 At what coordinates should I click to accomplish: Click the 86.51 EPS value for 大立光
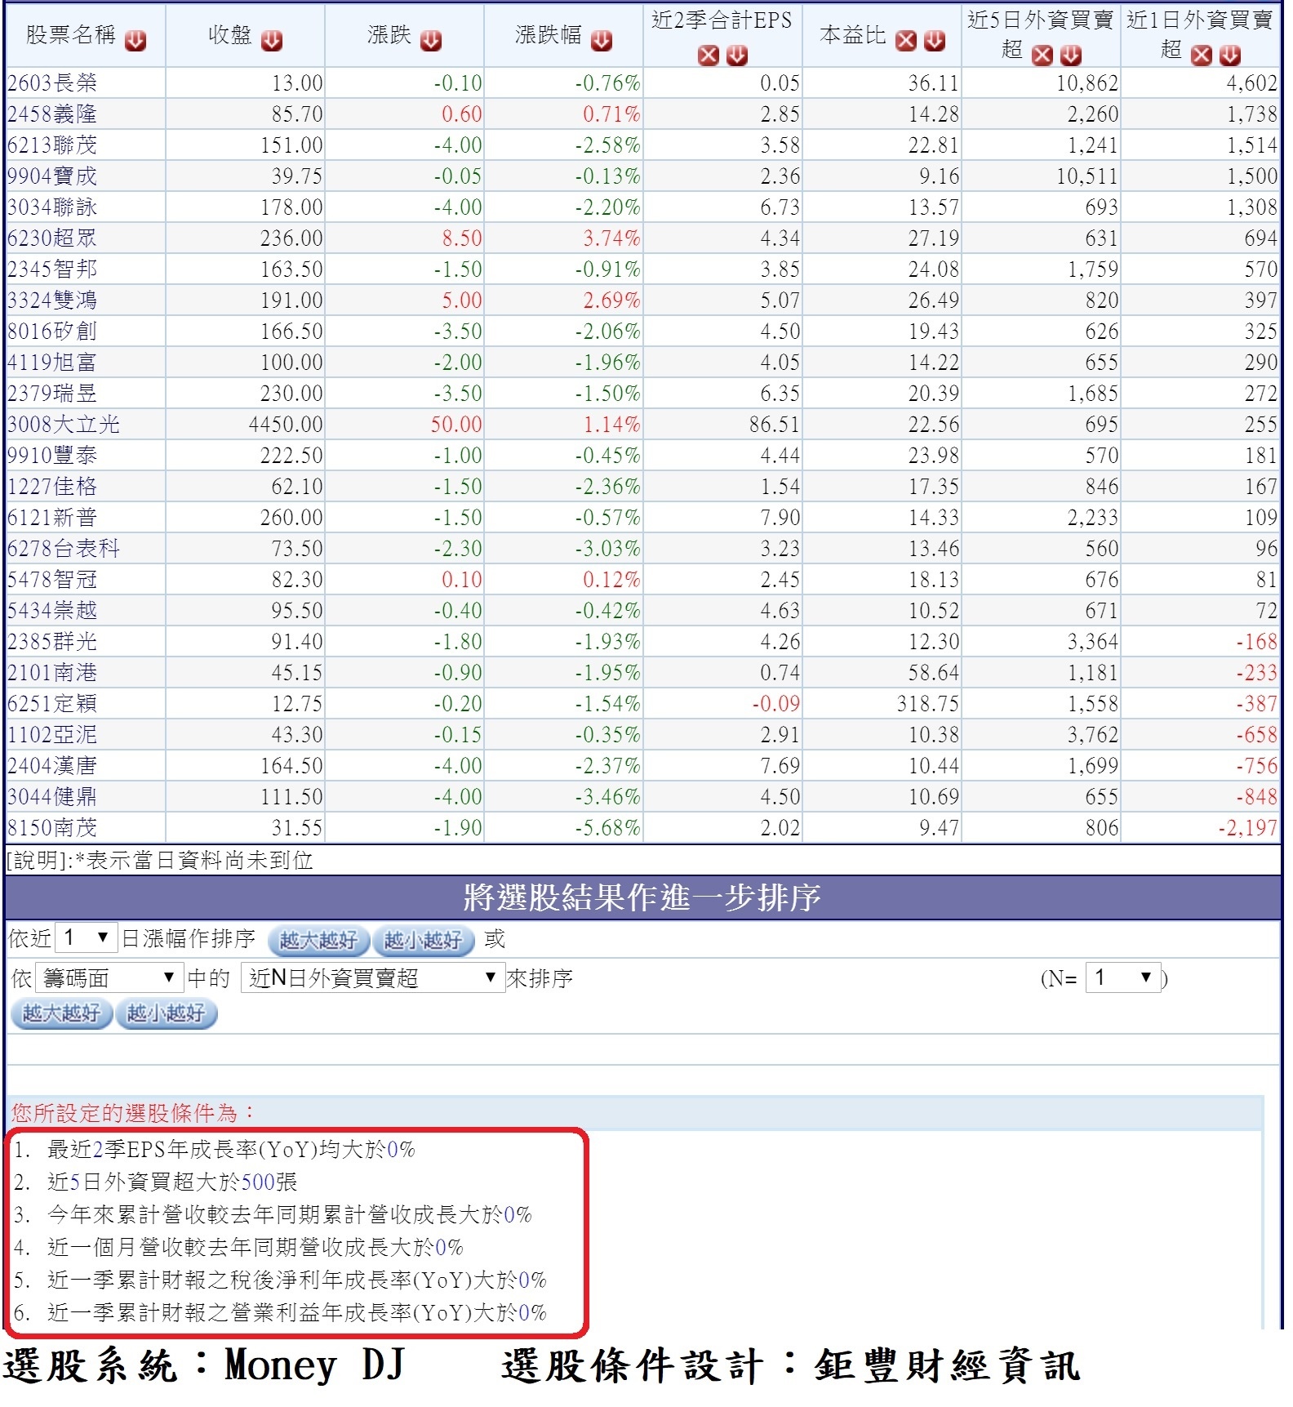[x=775, y=424]
